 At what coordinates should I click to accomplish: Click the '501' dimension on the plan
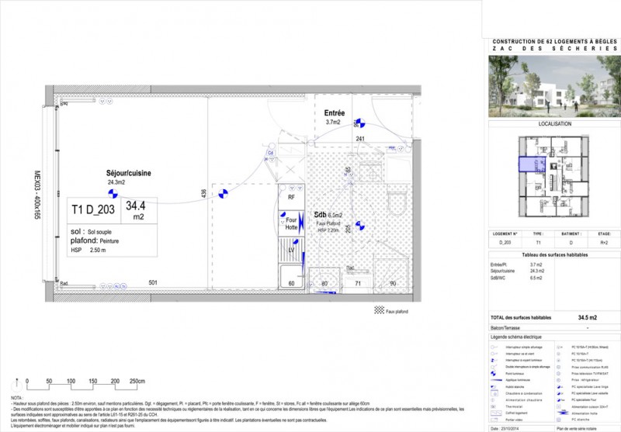(x=153, y=282)
